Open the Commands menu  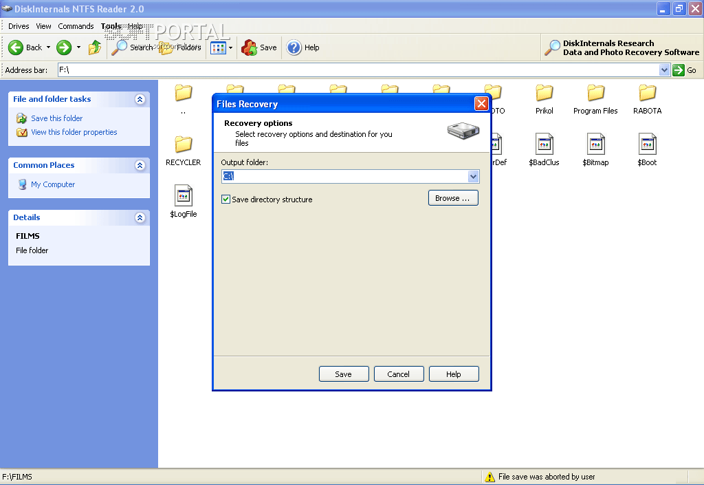[76, 26]
